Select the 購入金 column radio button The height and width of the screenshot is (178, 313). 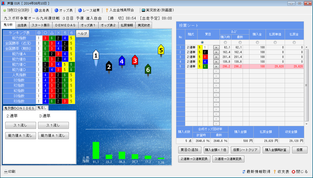pos(257,42)
